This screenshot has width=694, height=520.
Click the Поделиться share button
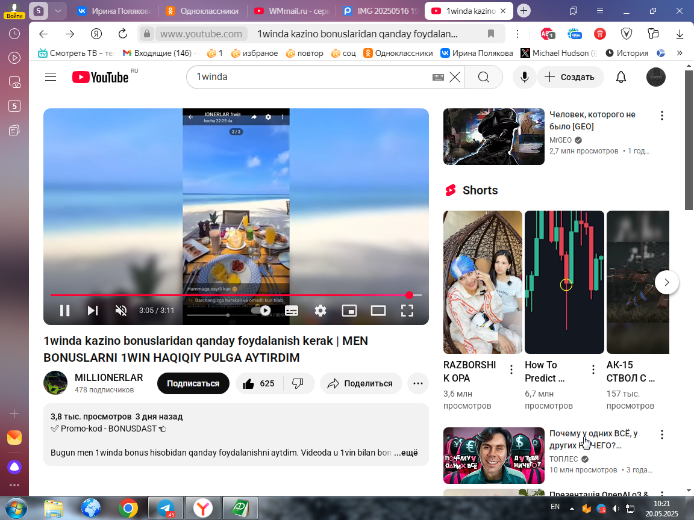[x=360, y=383]
